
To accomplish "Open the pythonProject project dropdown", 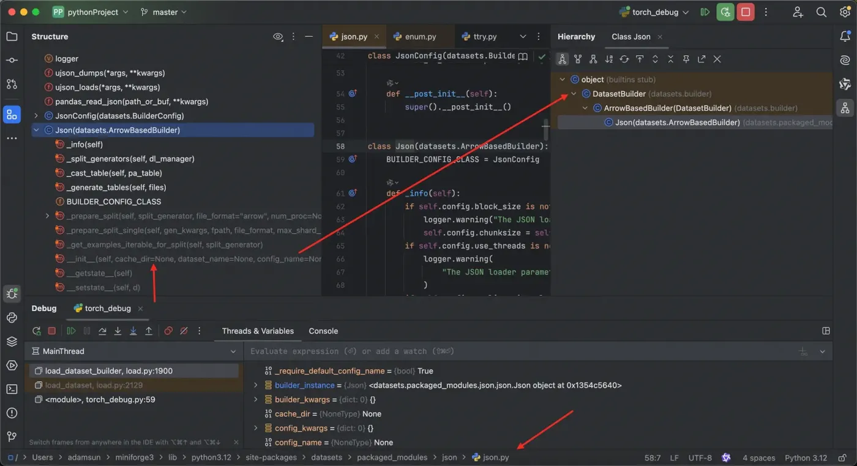I will point(91,12).
